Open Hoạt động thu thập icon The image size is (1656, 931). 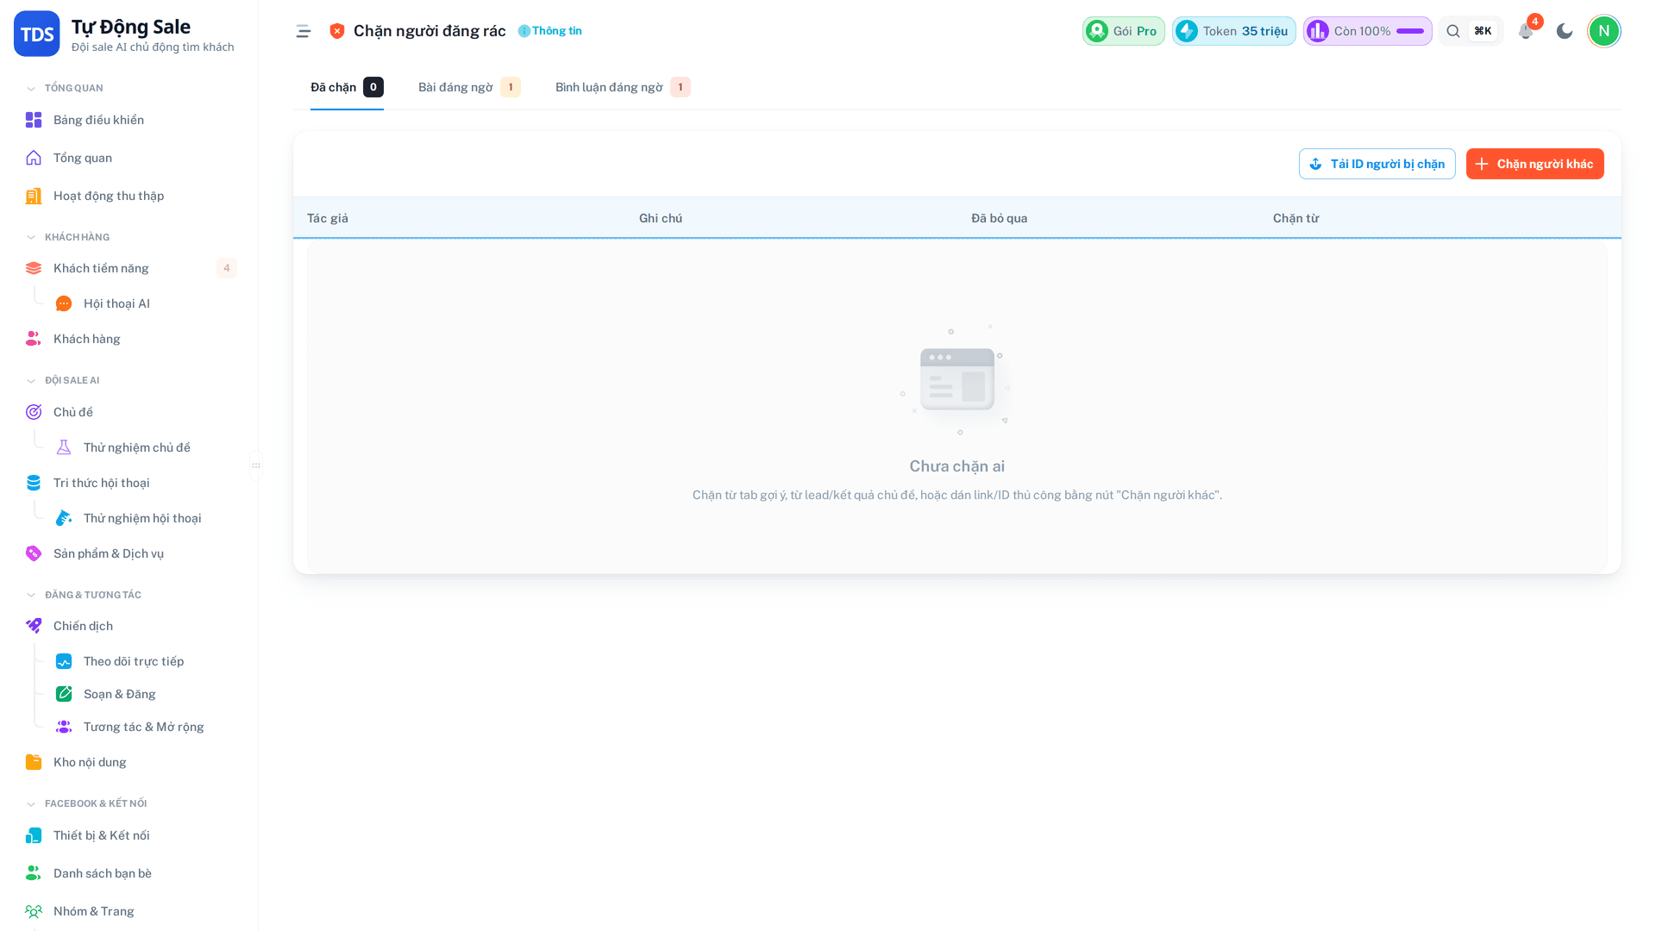[x=34, y=196]
